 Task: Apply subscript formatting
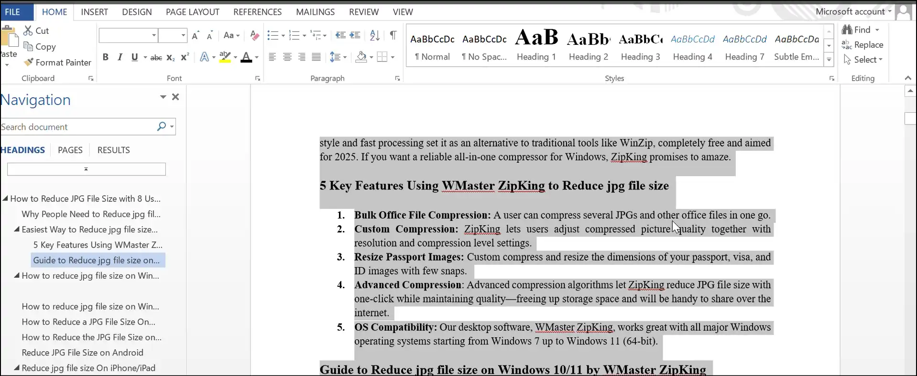tap(171, 57)
